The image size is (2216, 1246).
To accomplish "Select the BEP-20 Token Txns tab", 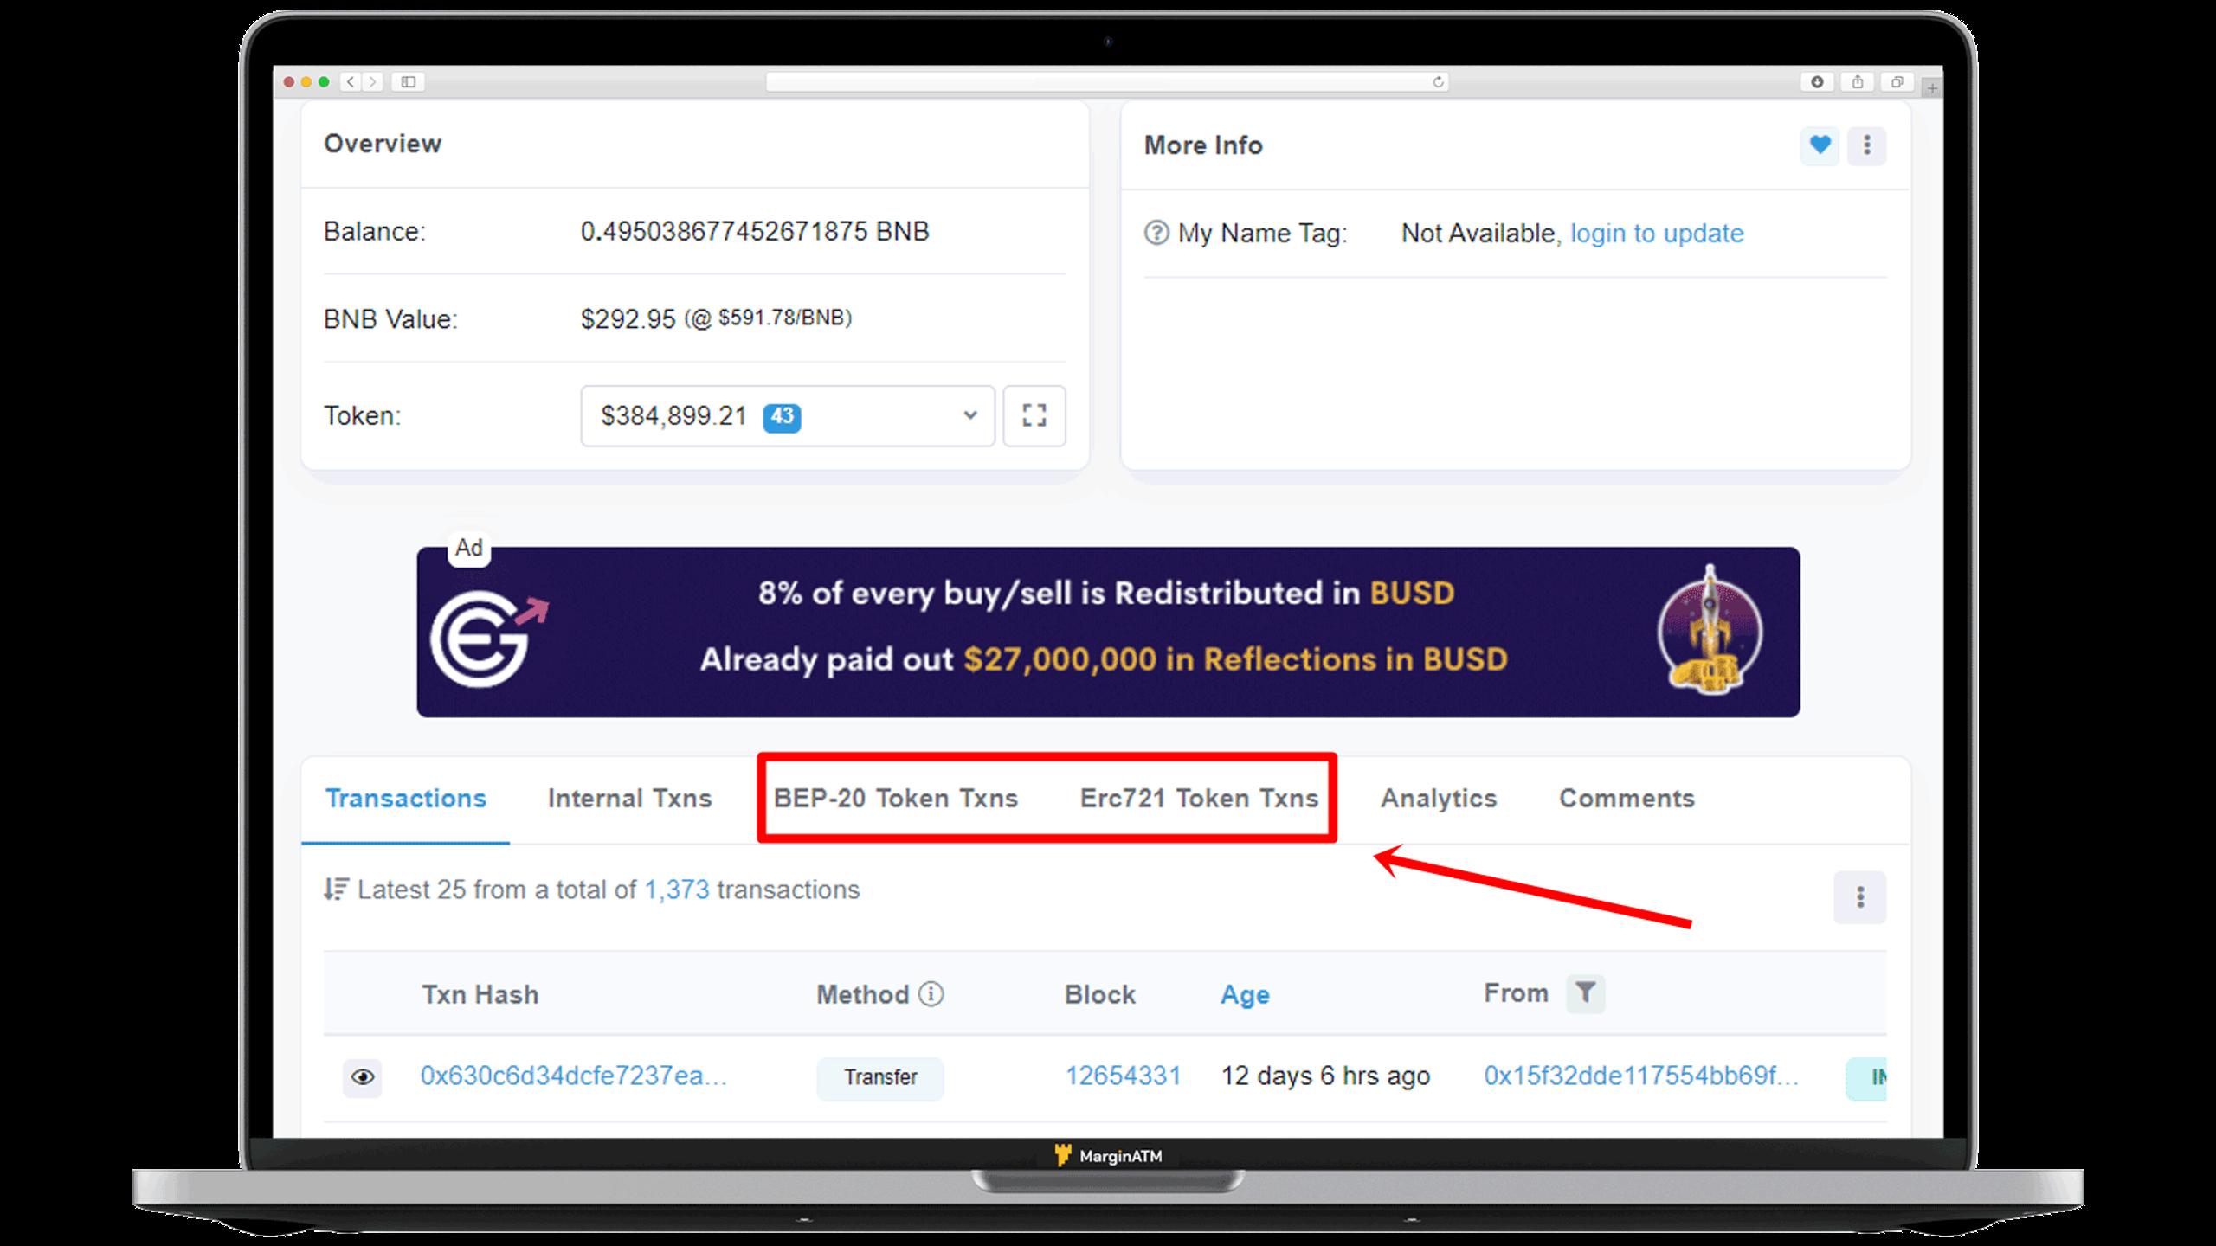I will click(897, 797).
